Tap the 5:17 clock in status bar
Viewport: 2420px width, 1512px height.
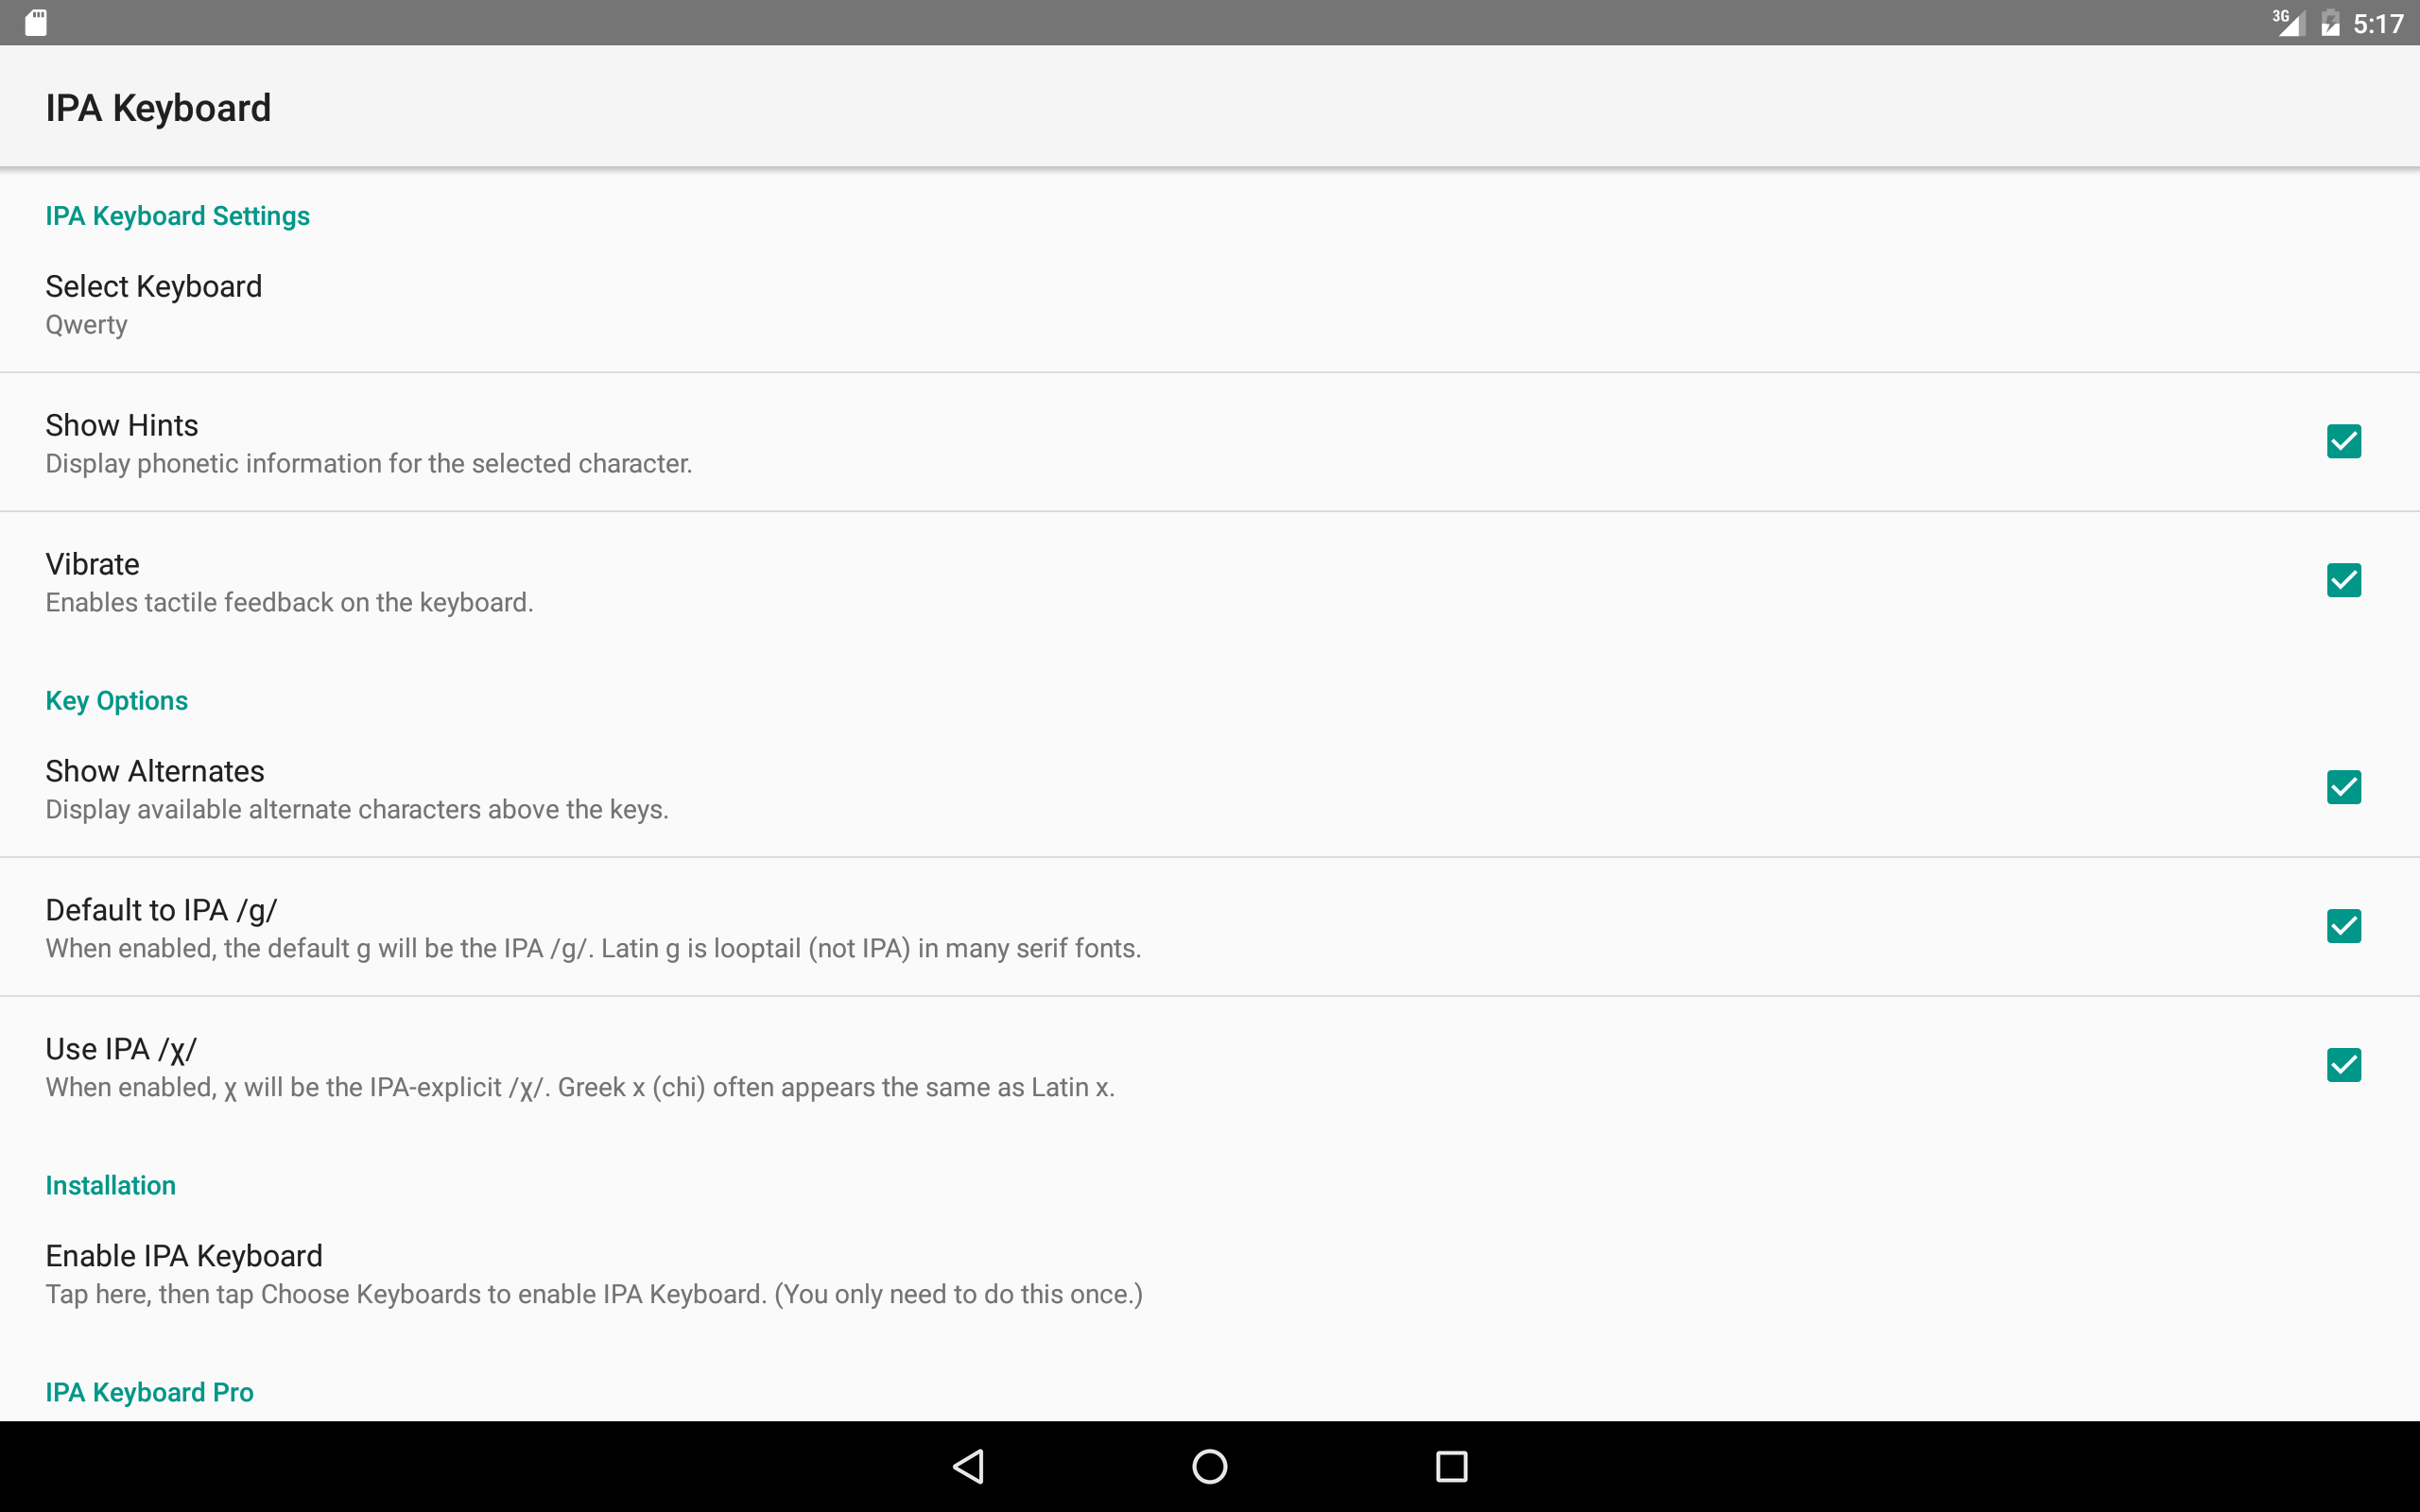(2378, 23)
